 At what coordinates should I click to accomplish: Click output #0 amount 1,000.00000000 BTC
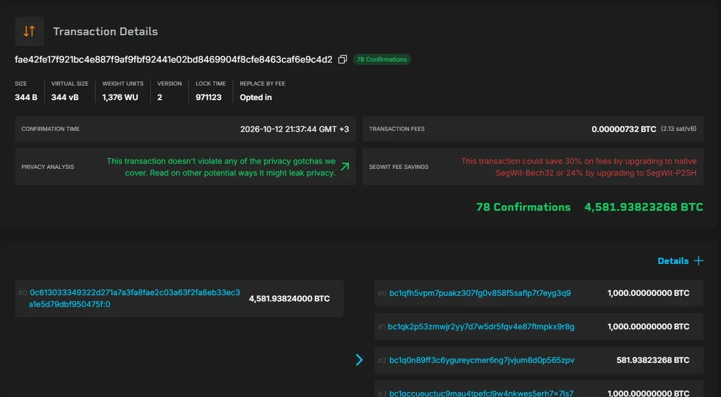pos(648,293)
